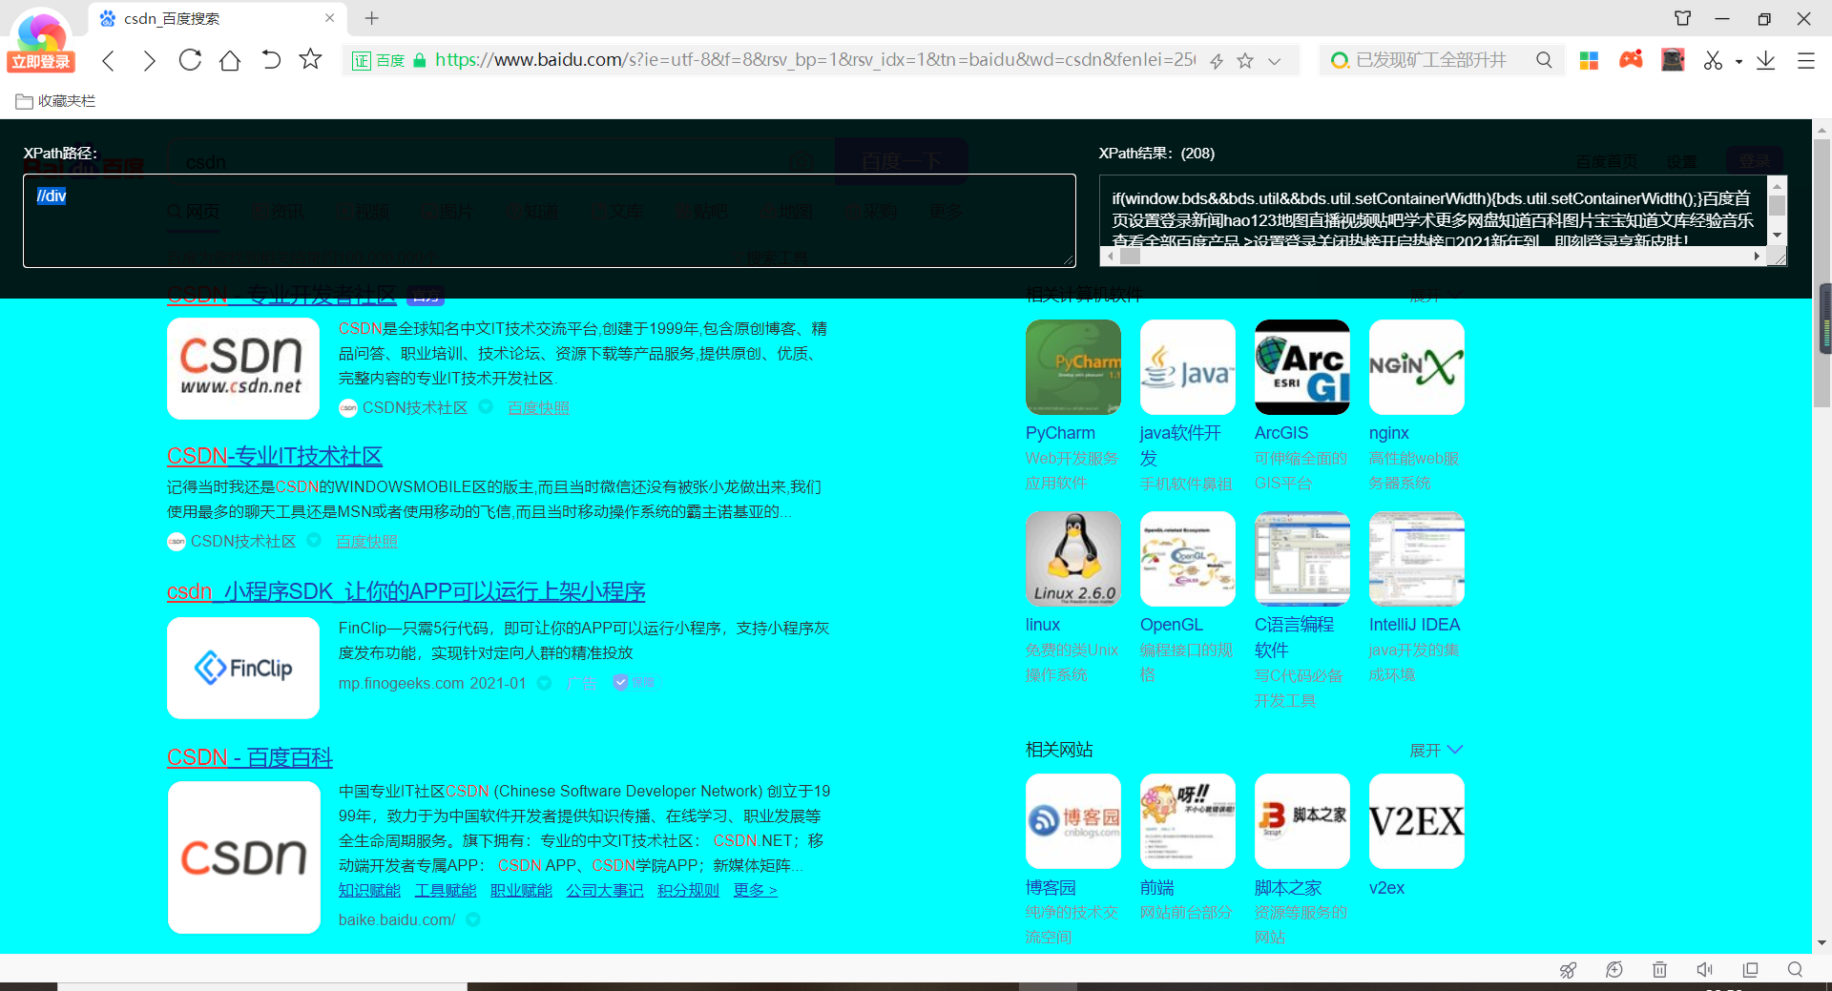Open the 脚本之家 website thumbnail
The width and height of the screenshot is (1832, 991).
tap(1302, 821)
